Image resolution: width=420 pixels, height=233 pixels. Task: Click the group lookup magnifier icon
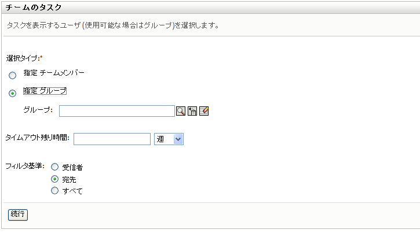(181, 111)
